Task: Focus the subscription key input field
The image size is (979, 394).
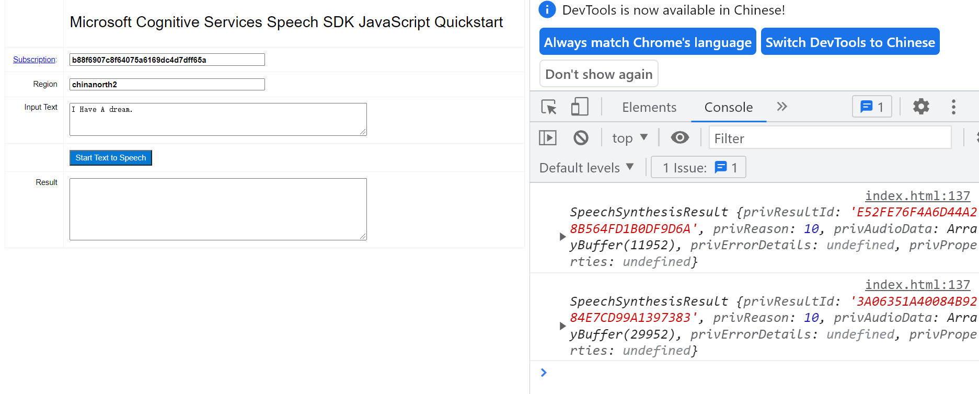Action: pyautogui.click(x=167, y=60)
